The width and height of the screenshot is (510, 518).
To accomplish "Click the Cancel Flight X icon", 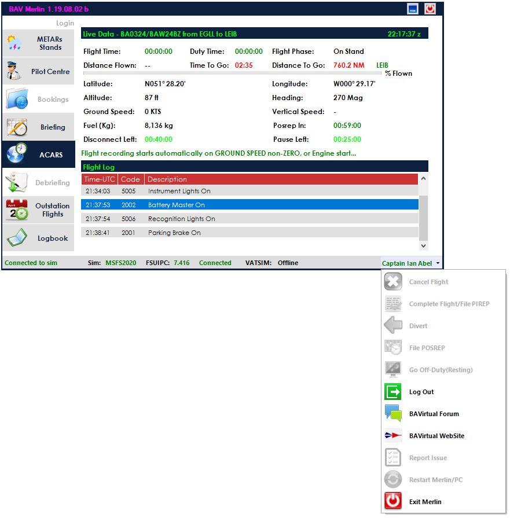I will point(393,281).
